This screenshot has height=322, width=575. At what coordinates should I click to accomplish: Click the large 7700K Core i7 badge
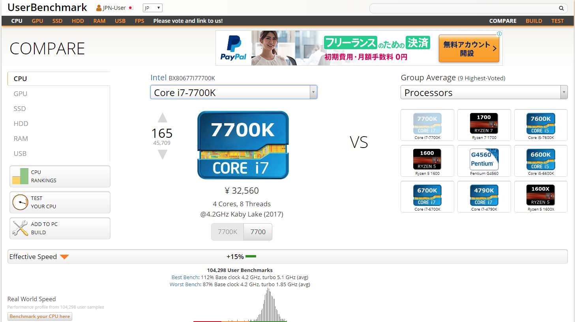(x=243, y=145)
